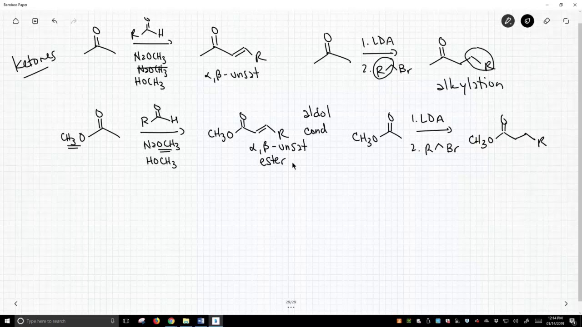Open the Dropbox tray icon
The width and height of the screenshot is (582, 327).
click(x=496, y=321)
